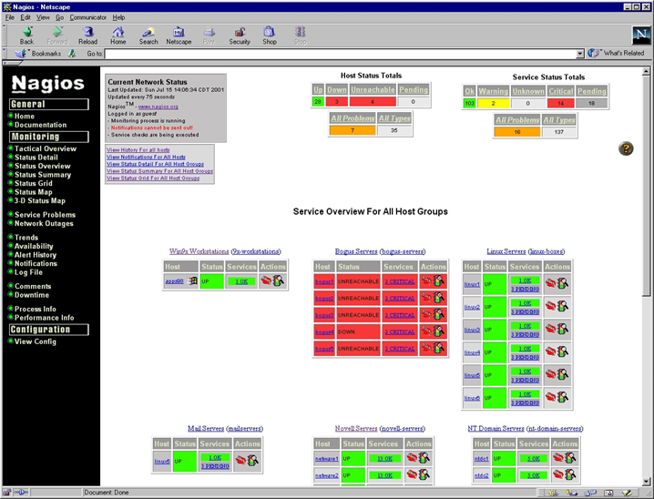Open Tactical Overview in the sidebar
The width and height of the screenshot is (654, 499).
pos(46,148)
